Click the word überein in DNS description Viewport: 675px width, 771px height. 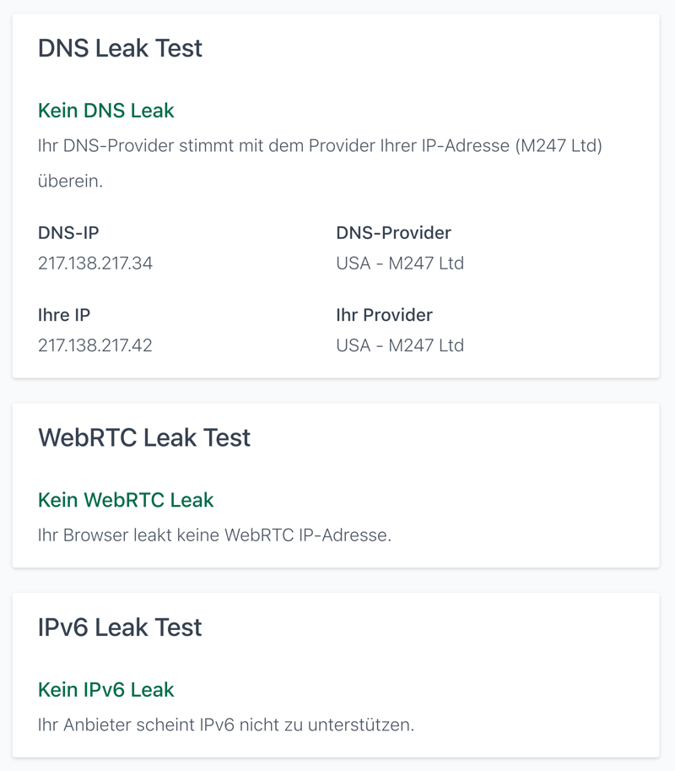tap(70, 182)
